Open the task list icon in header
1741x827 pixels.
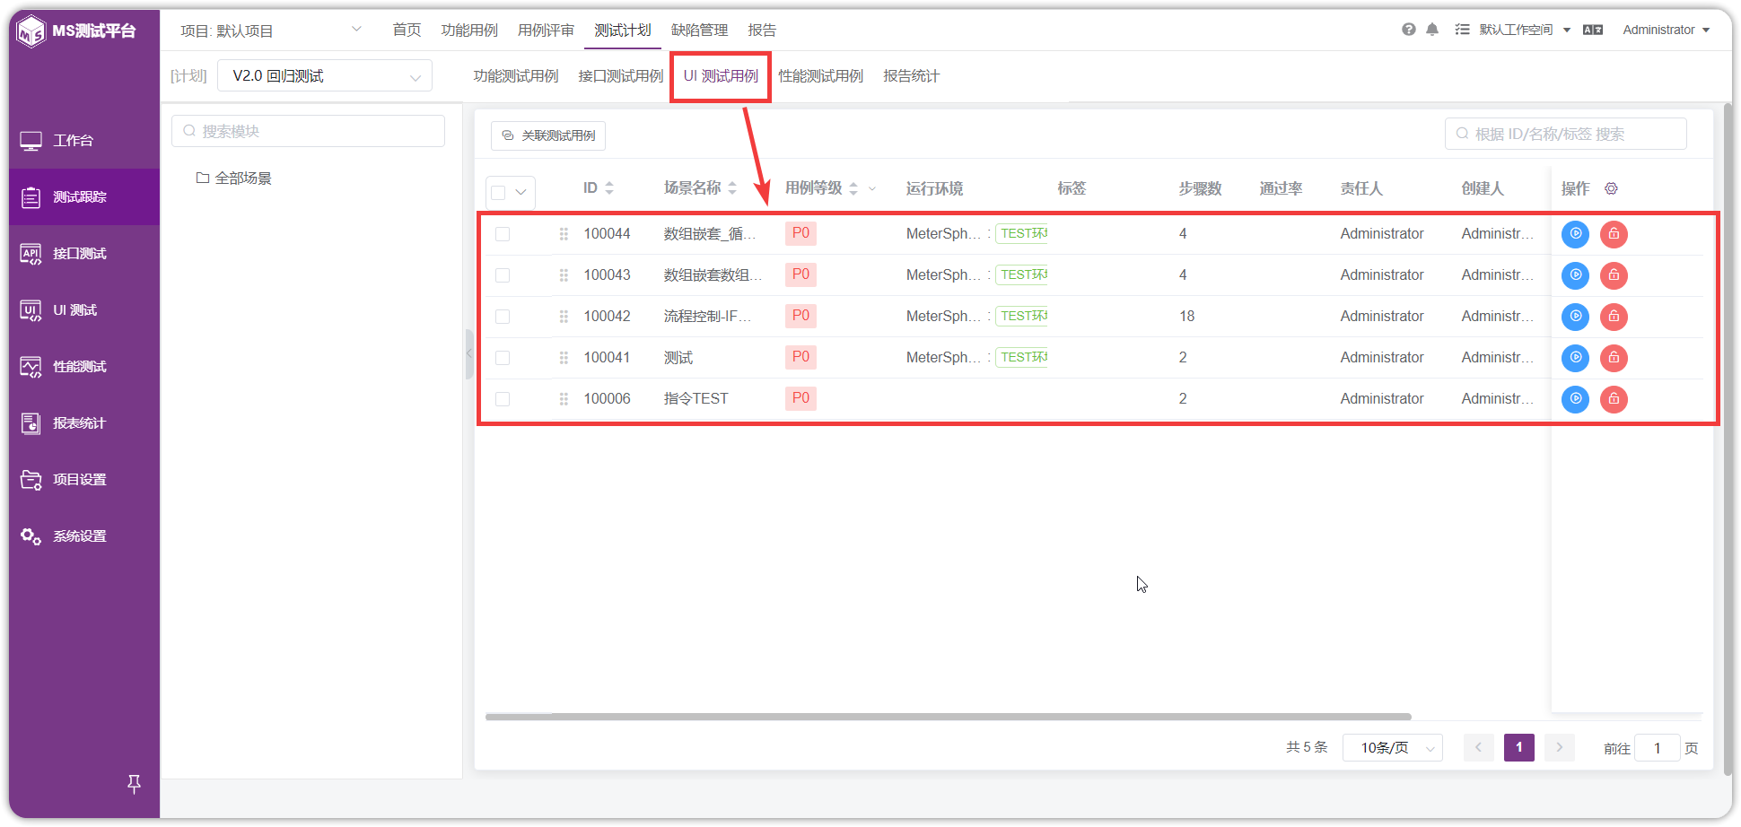pyautogui.click(x=1462, y=30)
